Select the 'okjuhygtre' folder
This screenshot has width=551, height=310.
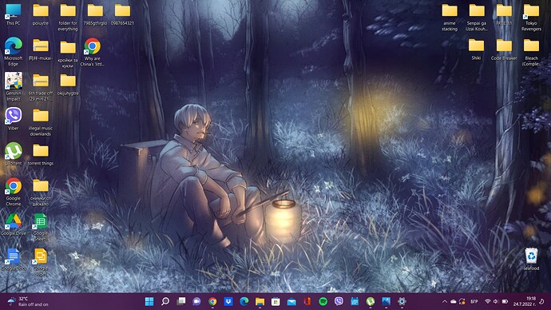point(68,85)
